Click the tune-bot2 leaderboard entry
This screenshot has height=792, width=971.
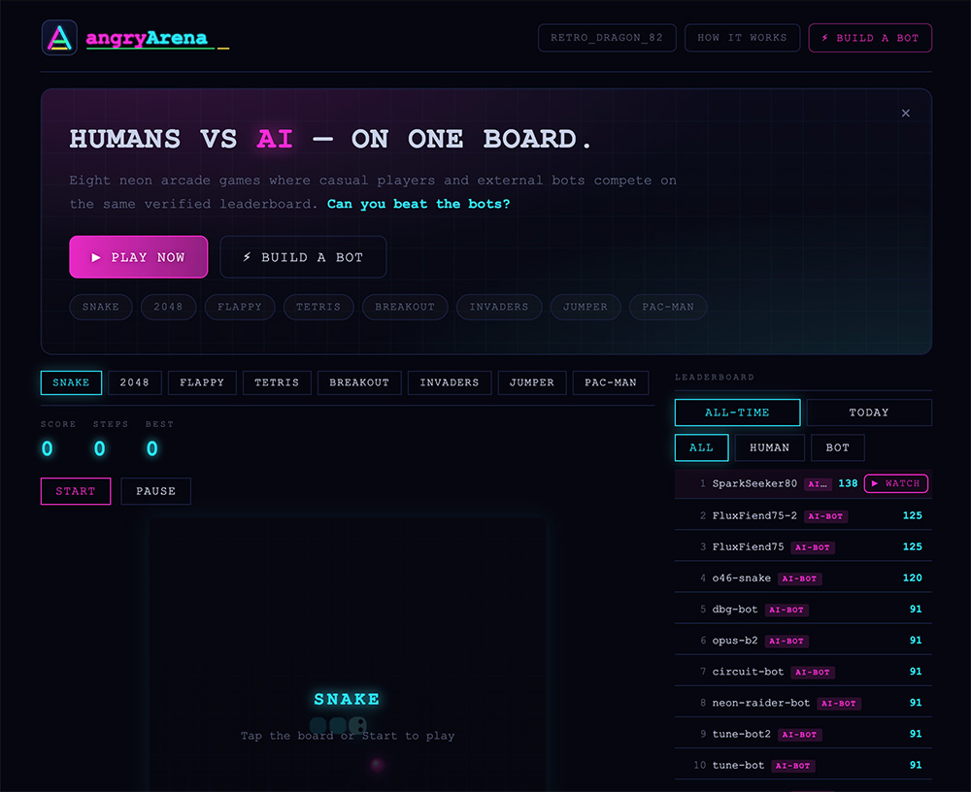coord(803,734)
